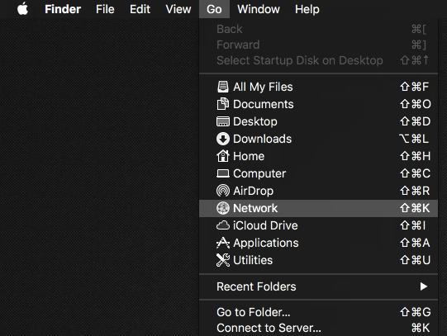Select the All My Files entry

click(x=318, y=87)
